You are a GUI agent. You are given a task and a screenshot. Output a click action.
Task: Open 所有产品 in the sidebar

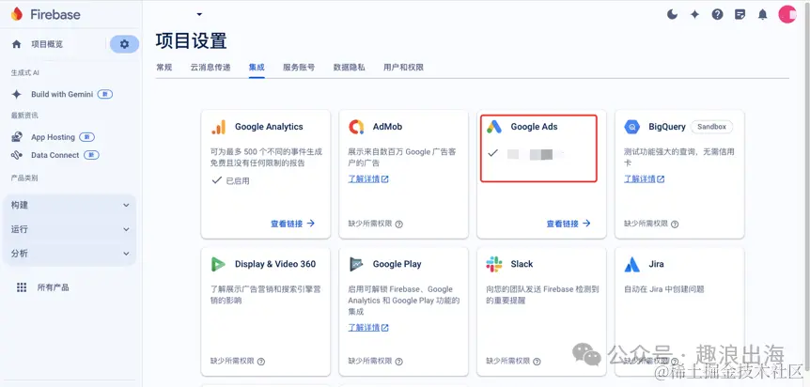click(x=54, y=287)
